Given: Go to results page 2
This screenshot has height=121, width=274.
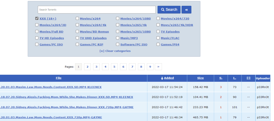Looking at the screenshot, I should tap(87, 67).
